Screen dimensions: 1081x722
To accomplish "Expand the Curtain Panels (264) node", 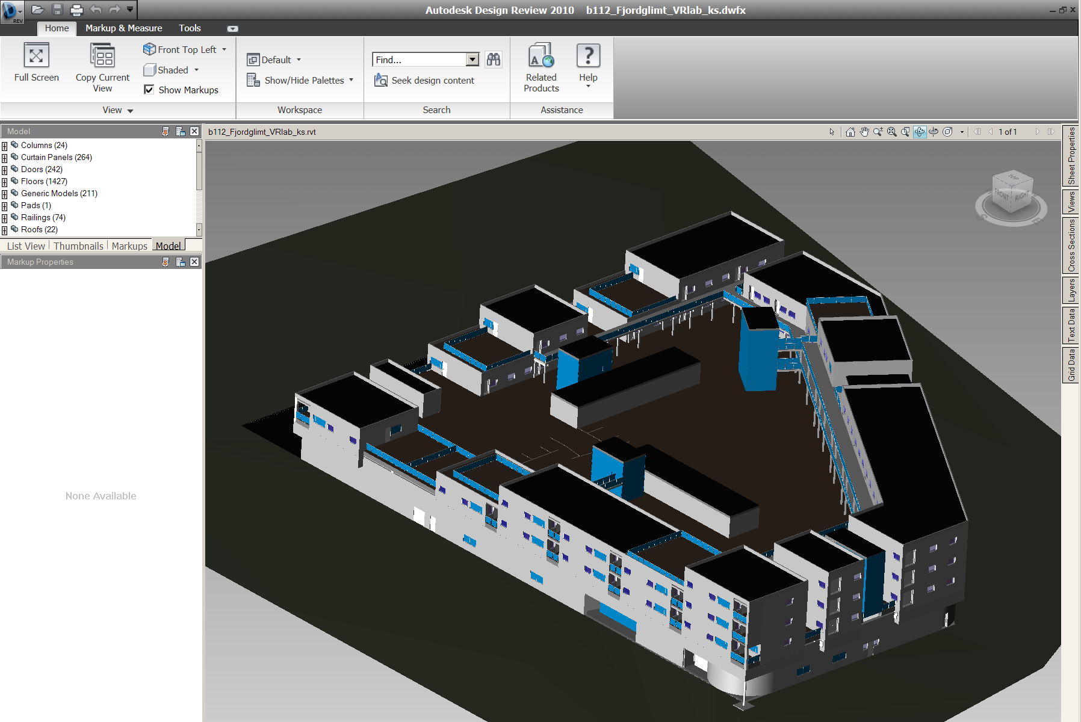I will [5, 158].
